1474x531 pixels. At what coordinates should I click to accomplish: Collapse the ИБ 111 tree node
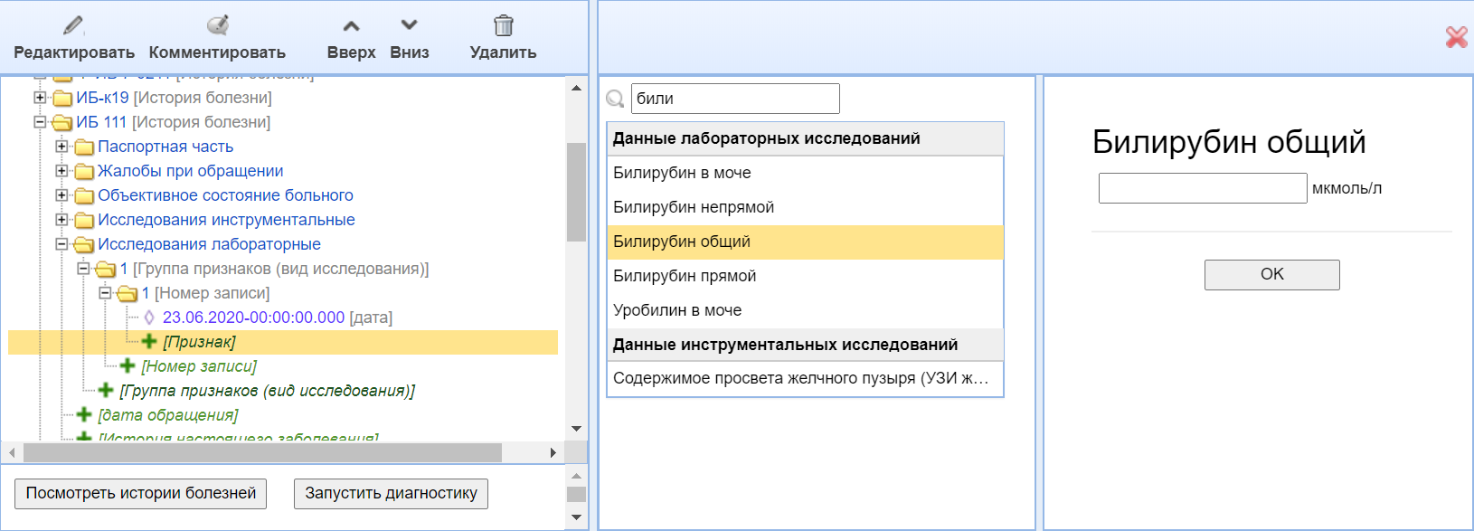point(40,121)
